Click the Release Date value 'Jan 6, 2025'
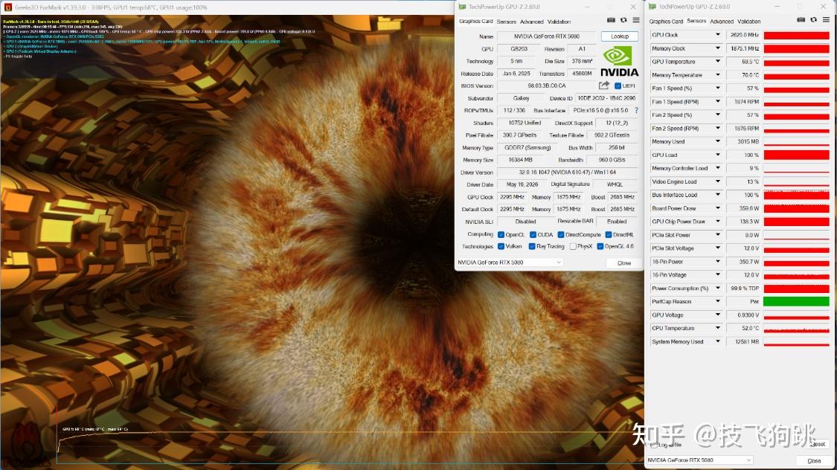This screenshot has width=837, height=470. click(x=516, y=74)
